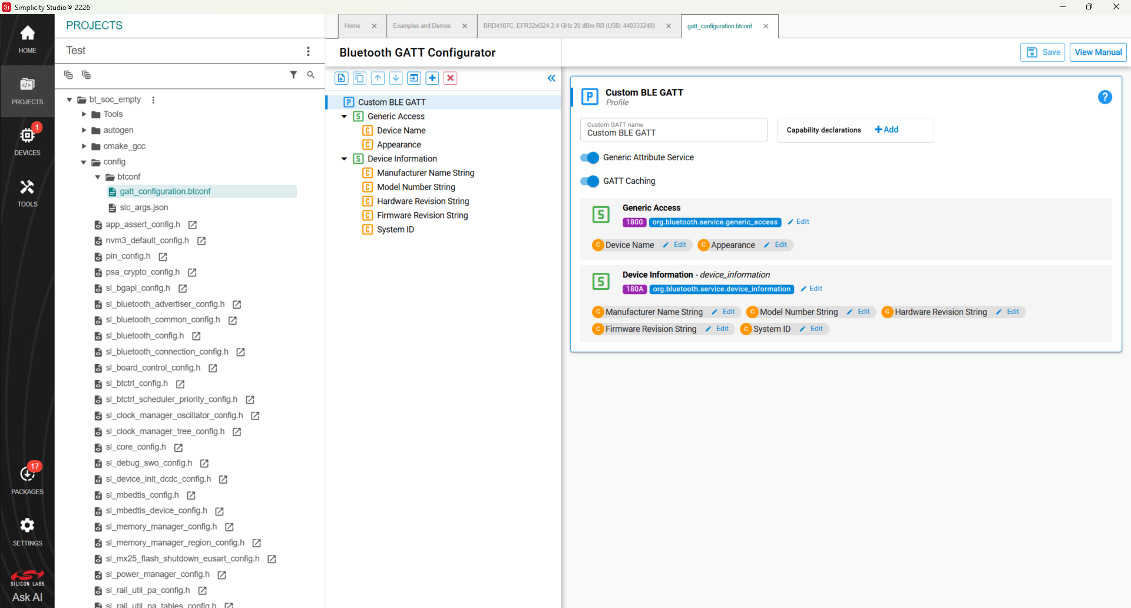Click the new GATT item icon
This screenshot has height=608, width=1131.
tap(342, 78)
